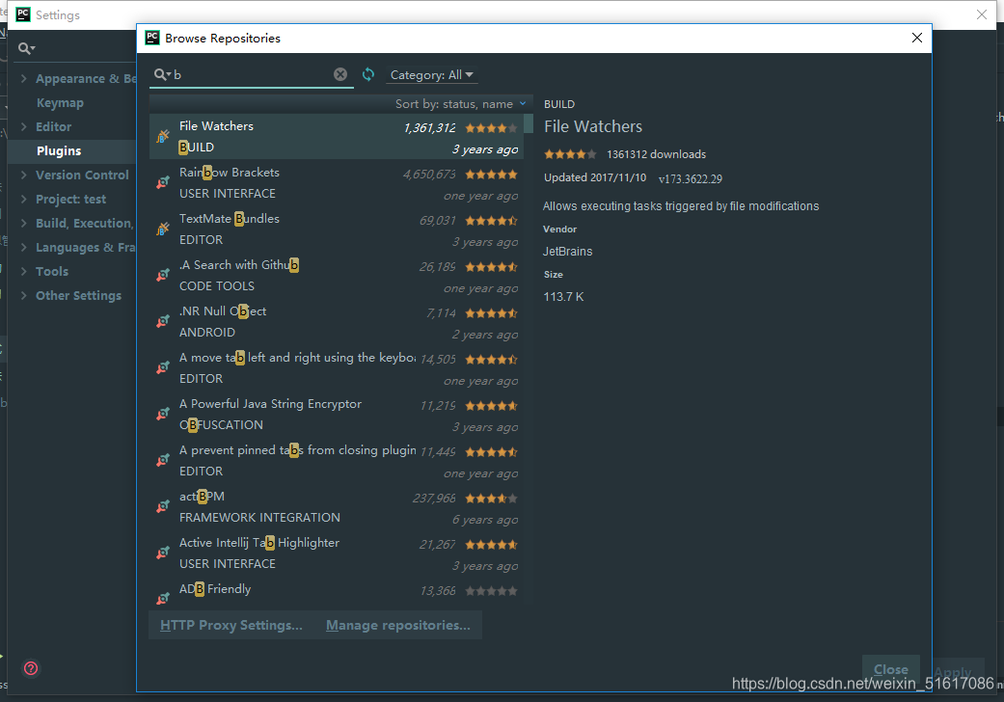Viewport: 1004px width, 702px height.
Task: Click the search magnifier in Browse Repositories
Action: click(162, 75)
